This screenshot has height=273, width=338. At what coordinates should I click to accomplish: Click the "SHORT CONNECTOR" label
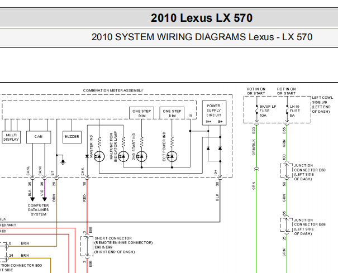pyautogui.click(x=113, y=238)
